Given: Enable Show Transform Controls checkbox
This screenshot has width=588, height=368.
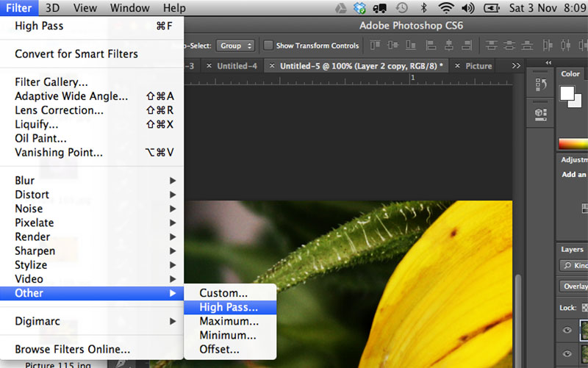Looking at the screenshot, I should click(268, 46).
